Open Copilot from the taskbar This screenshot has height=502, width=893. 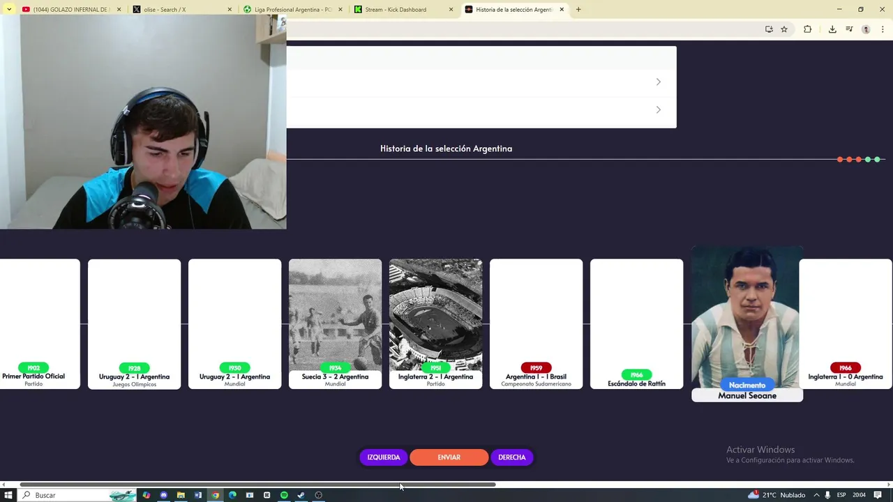coord(147,495)
